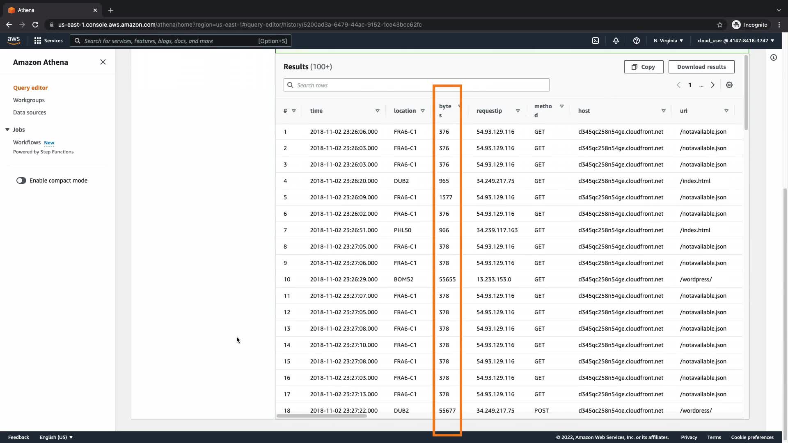
Task: Bookmark this page with star icon
Action: coord(720,25)
